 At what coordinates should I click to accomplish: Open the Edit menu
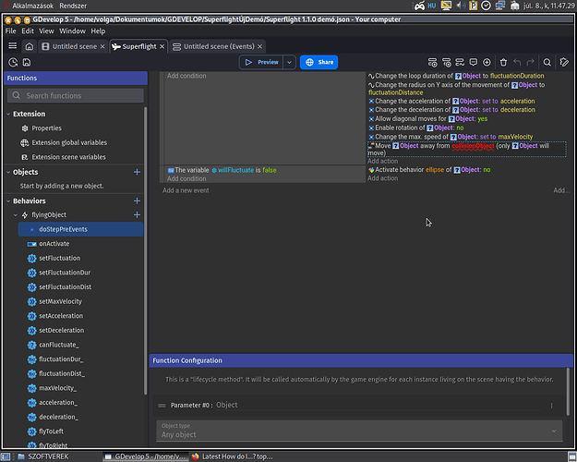click(28, 30)
